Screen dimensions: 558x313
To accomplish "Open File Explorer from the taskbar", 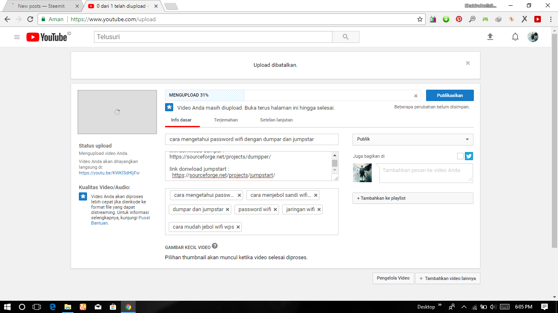I will [x=67, y=307].
